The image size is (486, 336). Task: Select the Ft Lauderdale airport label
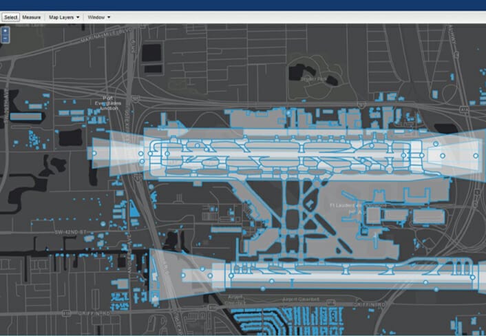click(x=344, y=206)
